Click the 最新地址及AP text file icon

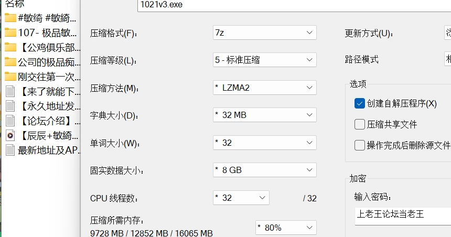[x=10, y=150]
